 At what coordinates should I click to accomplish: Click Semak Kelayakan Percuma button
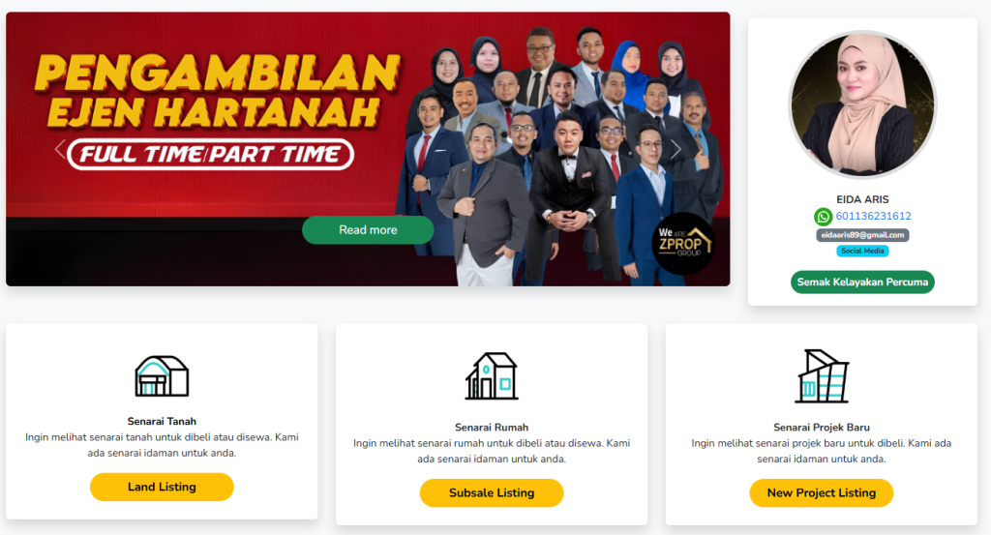pos(862,282)
